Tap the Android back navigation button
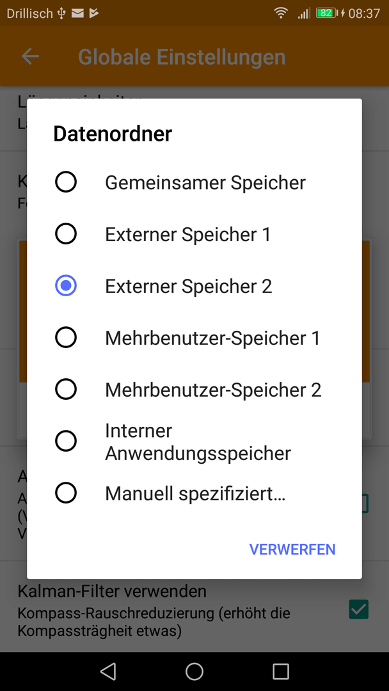 click(108, 671)
